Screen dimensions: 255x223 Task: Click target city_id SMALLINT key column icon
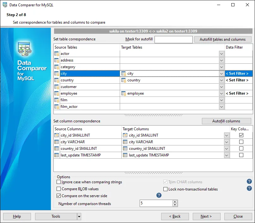125,135
